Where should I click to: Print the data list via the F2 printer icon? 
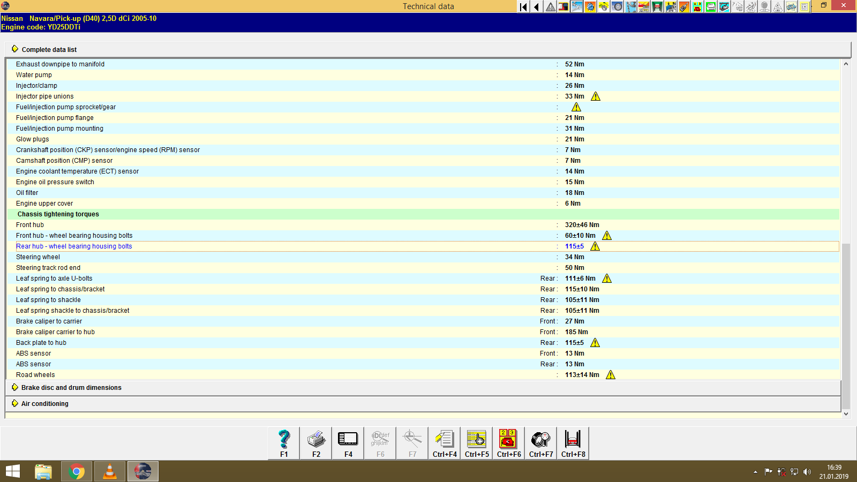(x=315, y=441)
